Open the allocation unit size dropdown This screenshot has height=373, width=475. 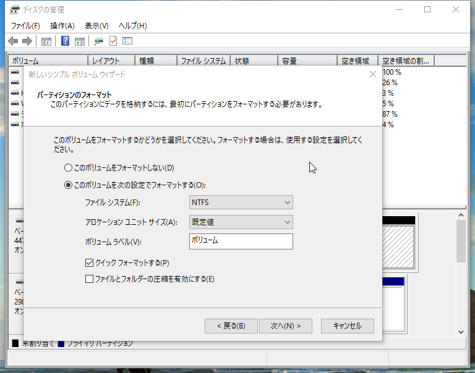pos(241,222)
